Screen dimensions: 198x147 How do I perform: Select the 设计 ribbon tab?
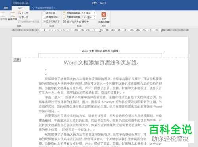[x=21, y=8]
